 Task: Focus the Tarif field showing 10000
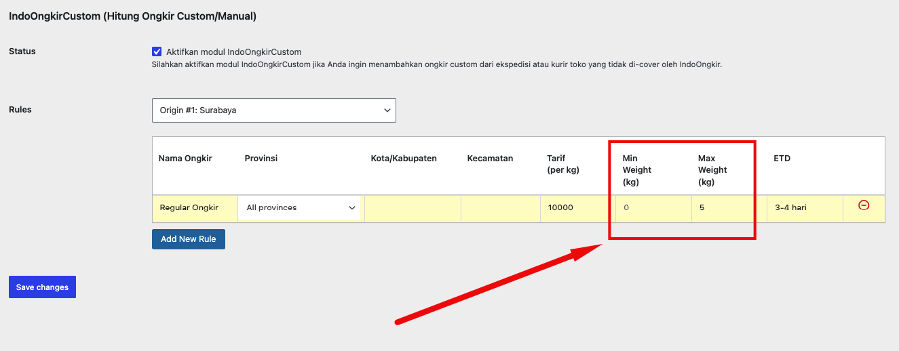click(579, 208)
